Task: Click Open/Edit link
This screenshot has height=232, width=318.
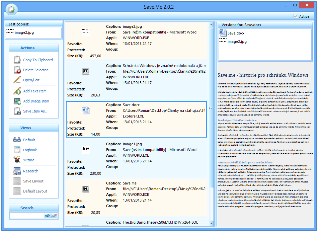Action: point(31,80)
